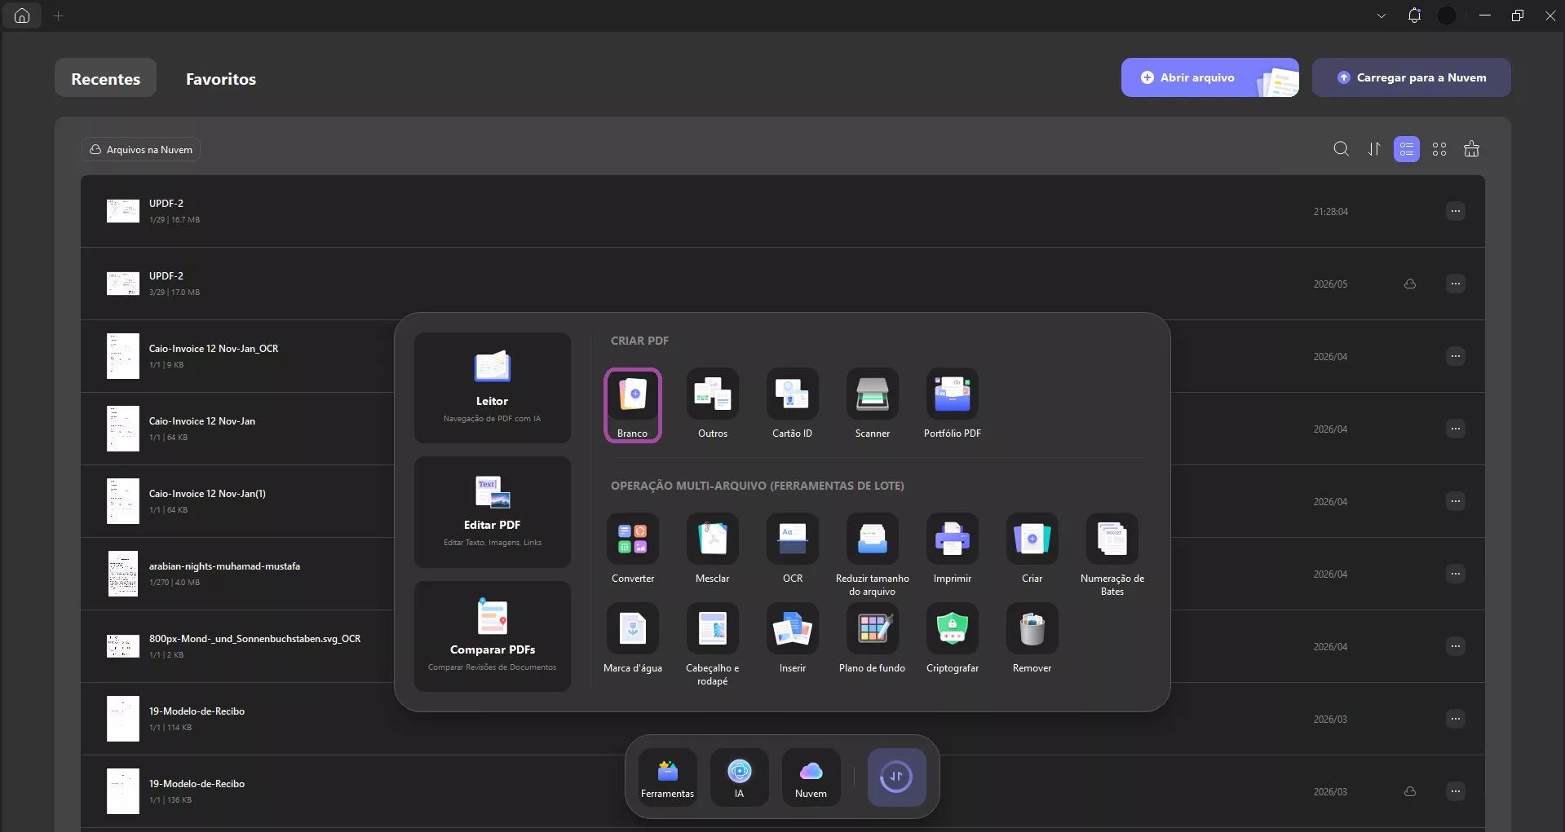The width and height of the screenshot is (1565, 832).
Task: Open the user account avatar
Action: click(x=1447, y=15)
